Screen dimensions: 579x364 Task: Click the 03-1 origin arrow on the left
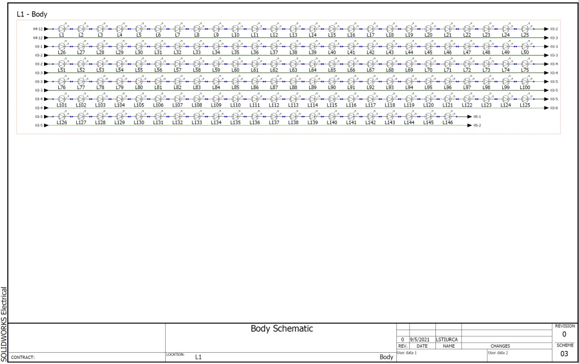(x=46, y=46)
